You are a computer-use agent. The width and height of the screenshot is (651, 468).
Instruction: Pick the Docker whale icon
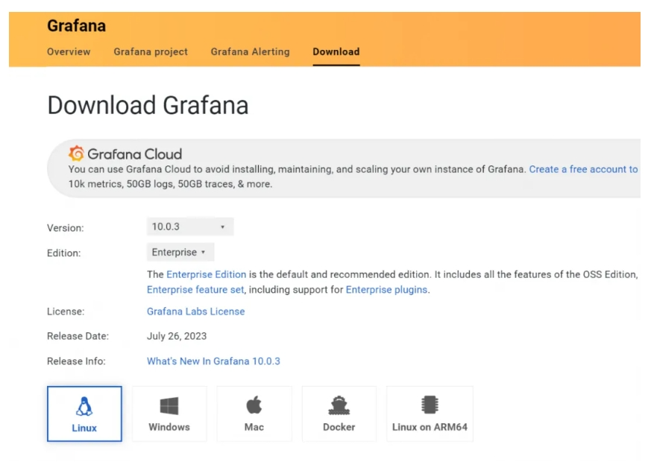[x=339, y=405]
